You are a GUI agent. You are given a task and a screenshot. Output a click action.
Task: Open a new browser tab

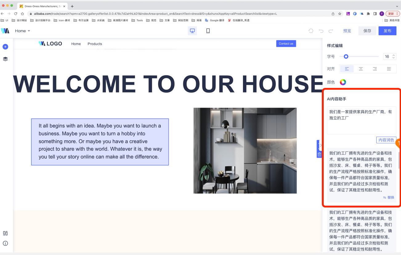[72, 6]
